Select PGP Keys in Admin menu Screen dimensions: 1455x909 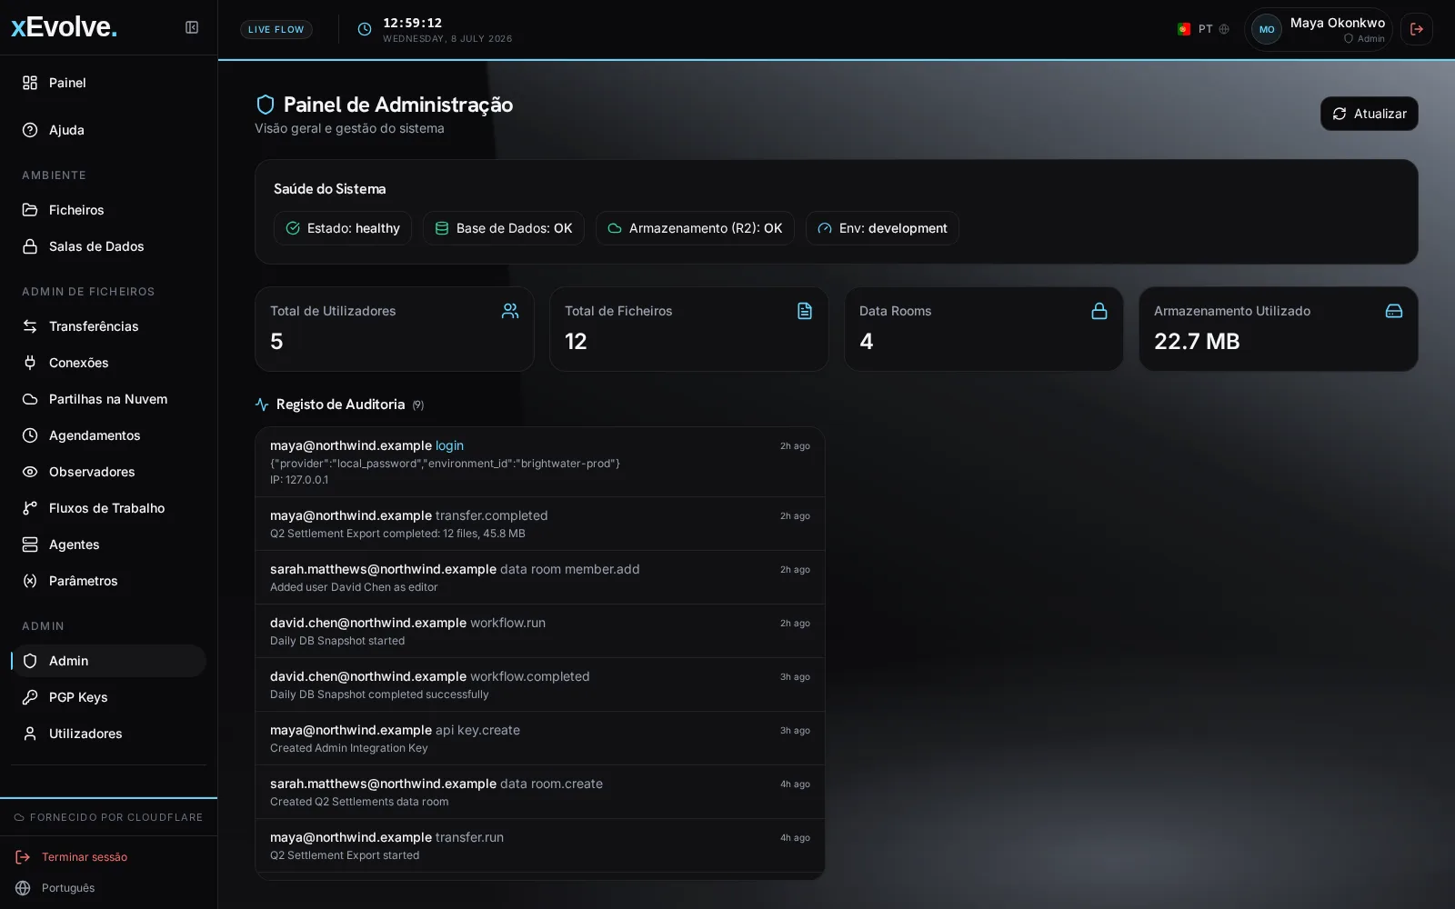tap(109, 697)
